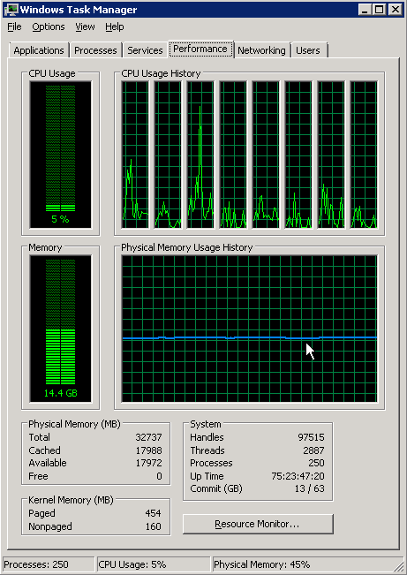The height and width of the screenshot is (575, 407).
Task: Open the View menu
Action: coord(85,26)
